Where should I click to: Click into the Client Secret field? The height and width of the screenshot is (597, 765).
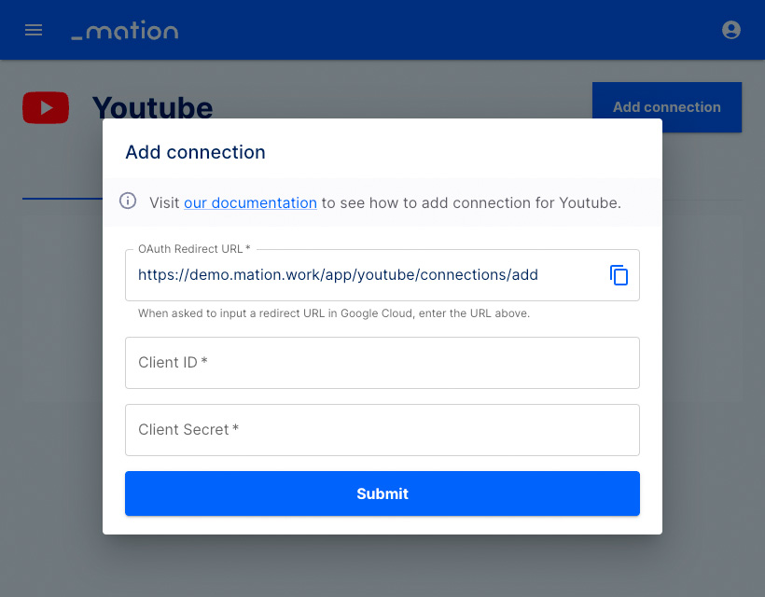pyautogui.click(x=382, y=430)
